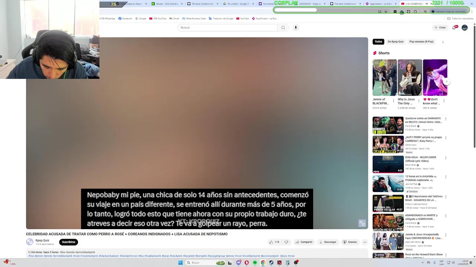Open the notifications bell

[x=454, y=27]
